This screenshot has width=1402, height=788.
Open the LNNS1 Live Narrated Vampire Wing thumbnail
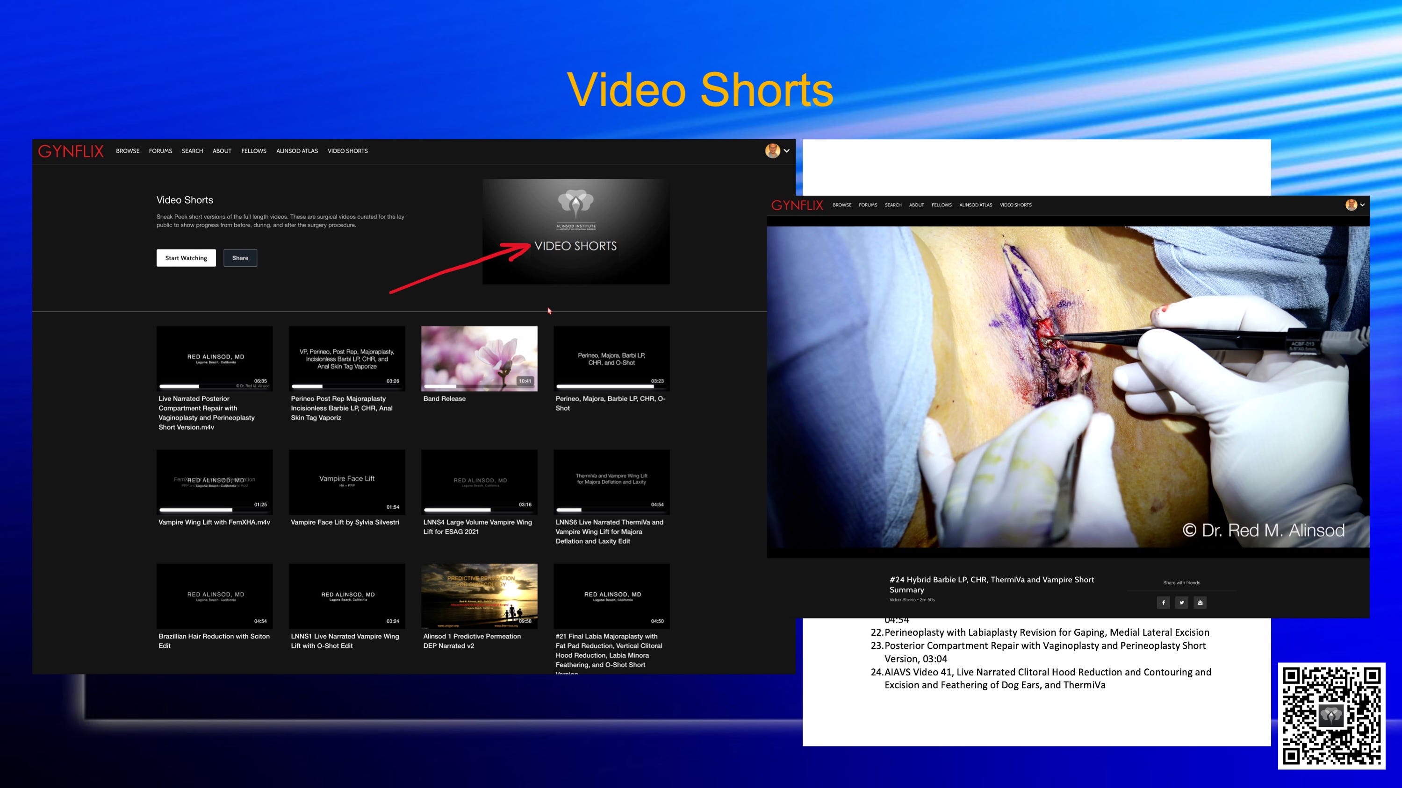(x=347, y=596)
